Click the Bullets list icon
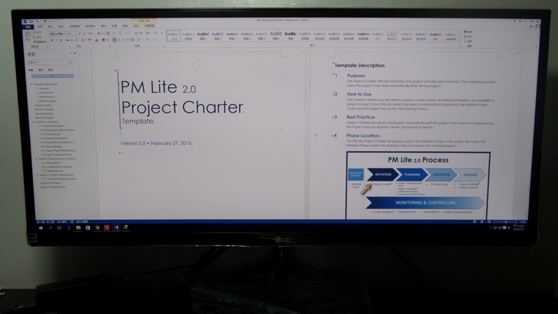The image size is (558, 314). pos(114,34)
